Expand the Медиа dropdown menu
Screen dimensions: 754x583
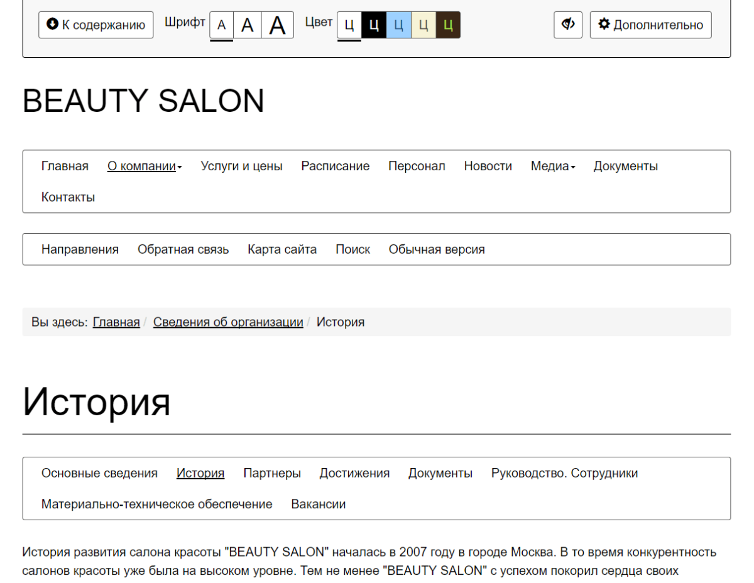pos(552,166)
